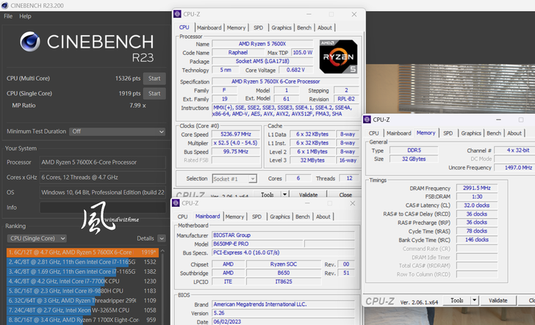Click the CPU-Z icon of the top CPU window
This screenshot has height=325, width=535.
click(176, 14)
